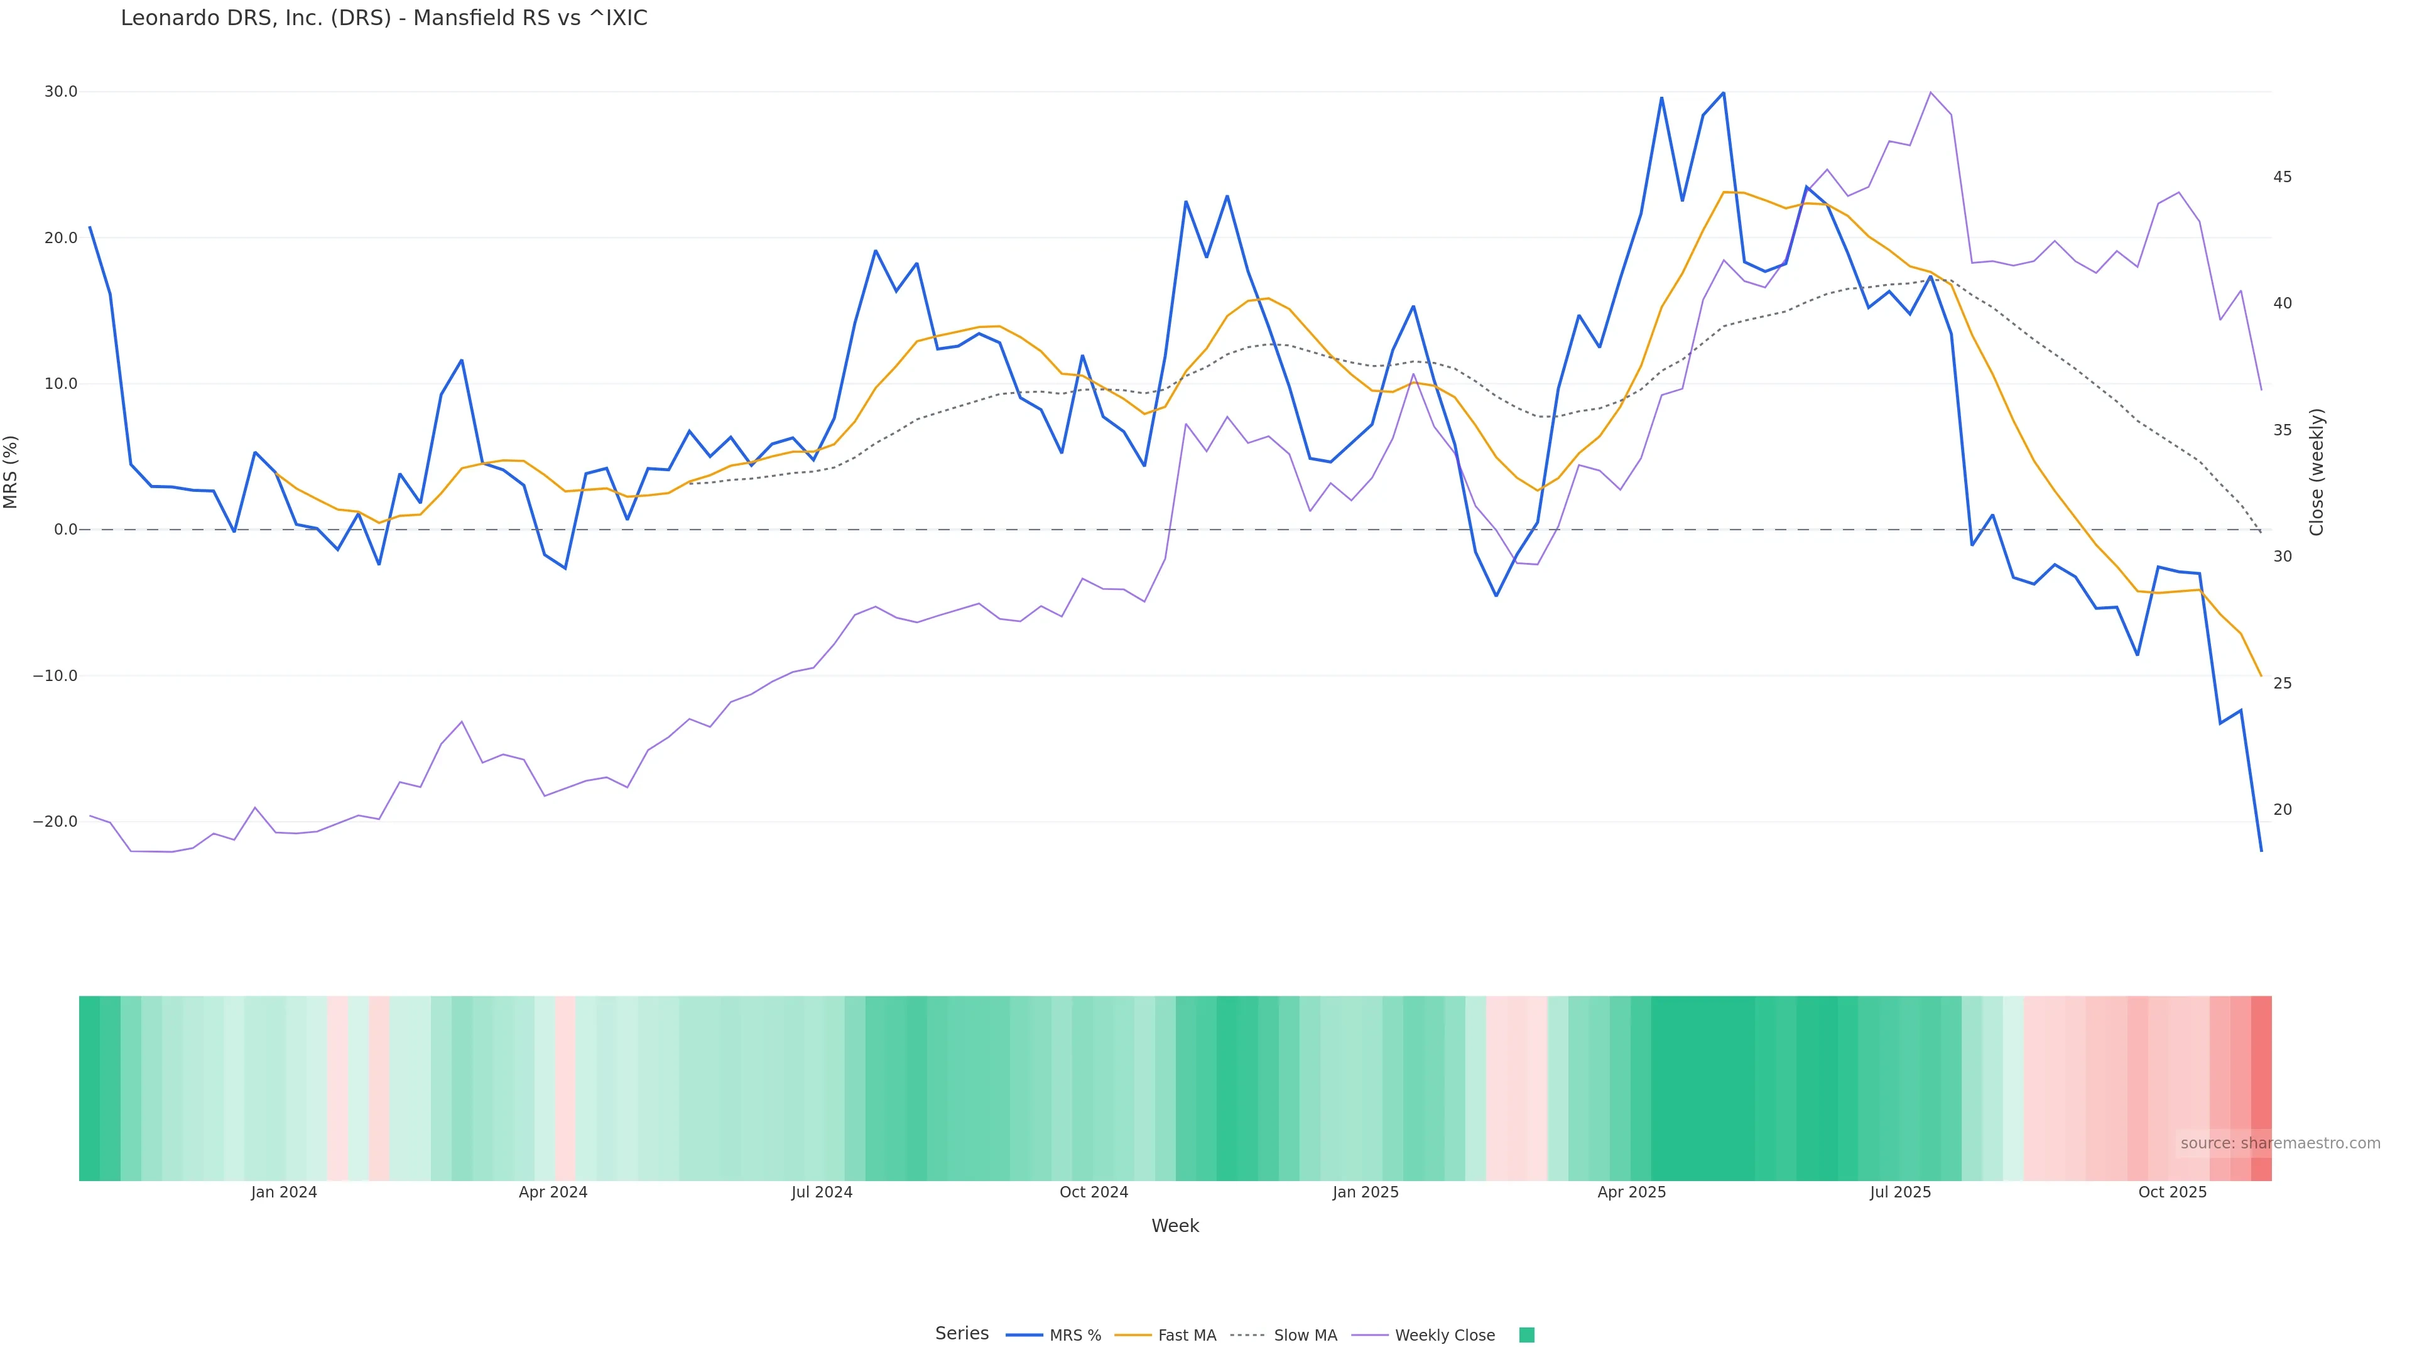Click the 30.0 MRS y-axis label
The image size is (2412, 1357).
pos(61,92)
